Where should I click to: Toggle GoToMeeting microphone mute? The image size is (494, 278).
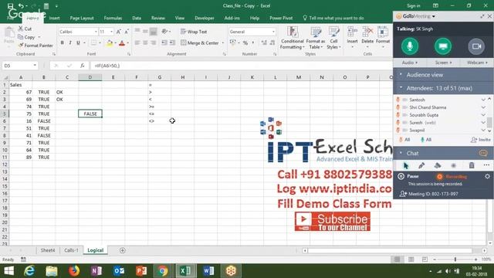pyautogui.click(x=410, y=46)
